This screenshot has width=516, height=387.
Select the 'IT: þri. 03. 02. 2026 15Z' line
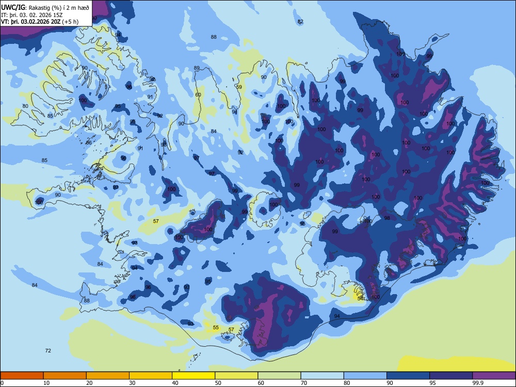32,15
